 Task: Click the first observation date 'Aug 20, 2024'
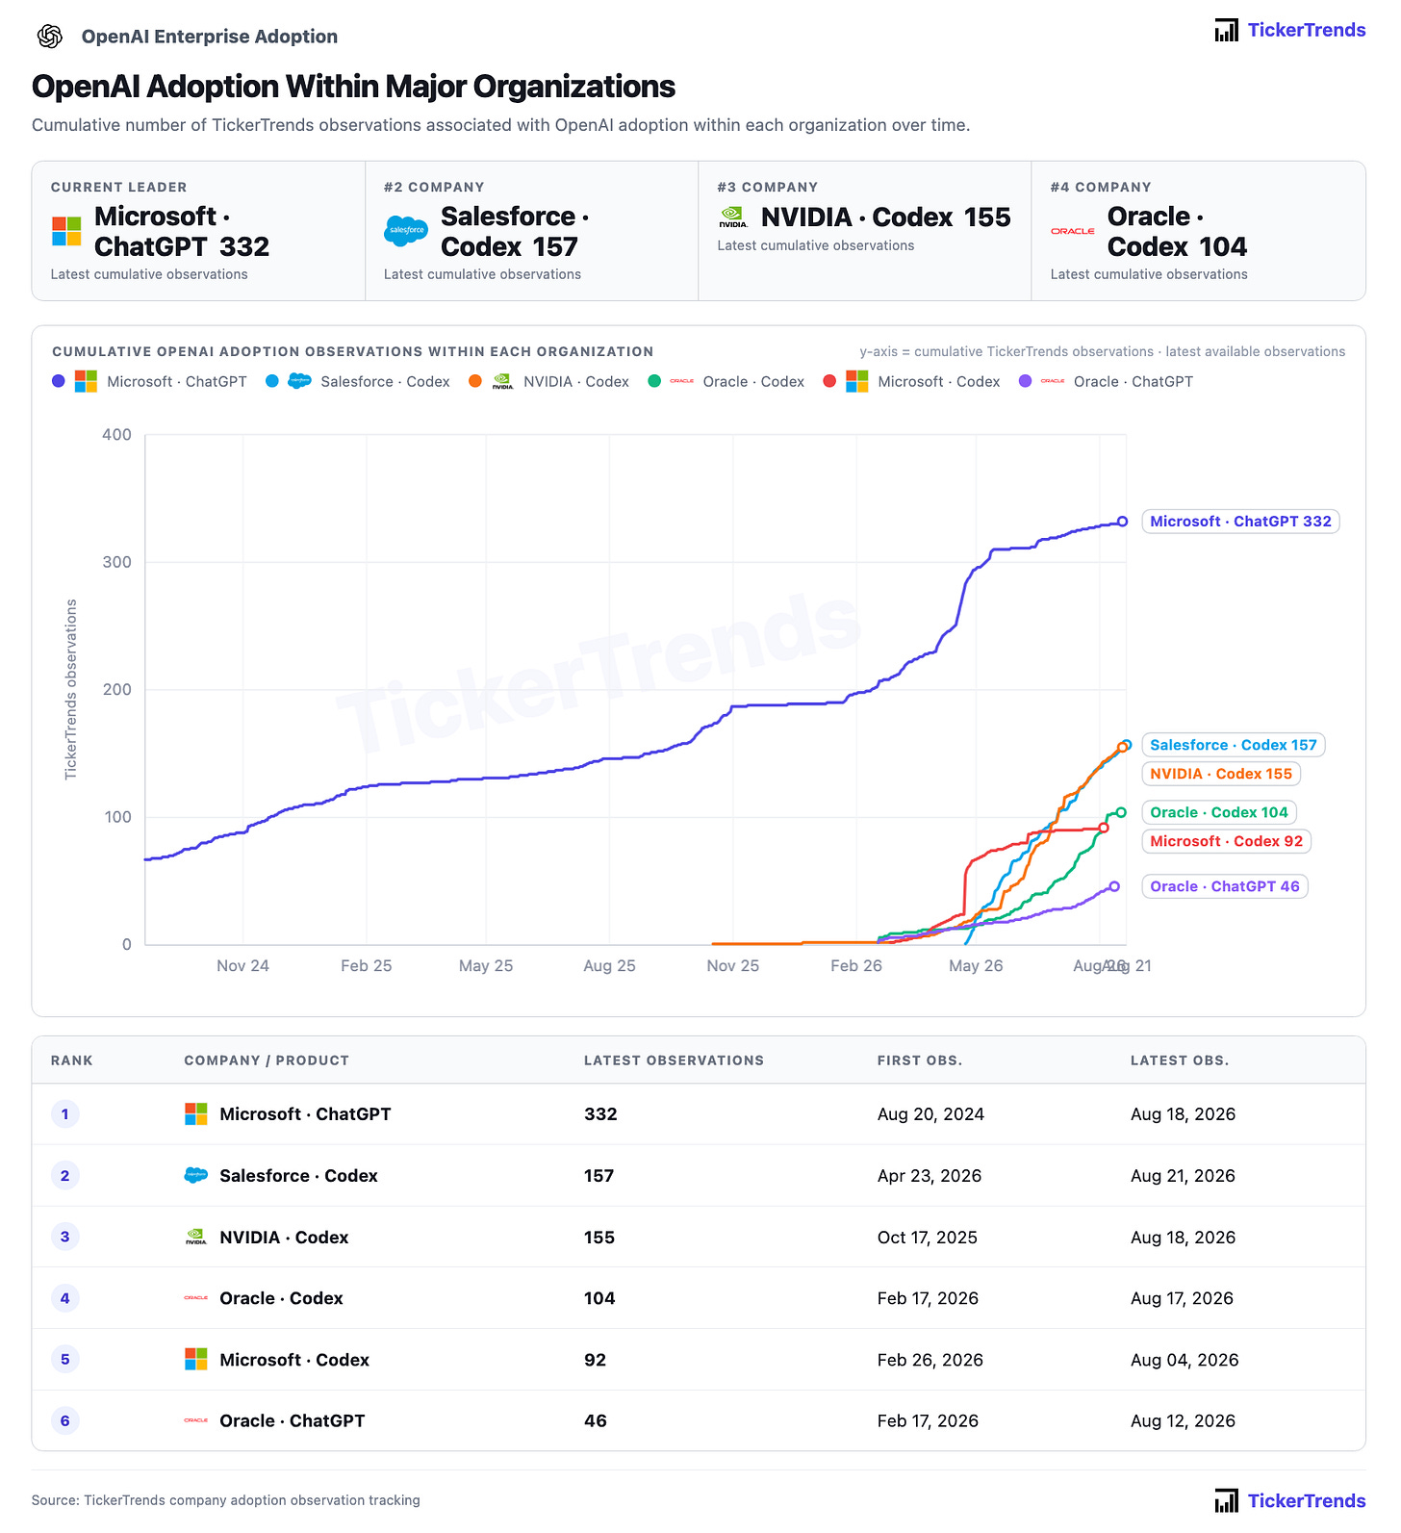pyautogui.click(x=930, y=1114)
